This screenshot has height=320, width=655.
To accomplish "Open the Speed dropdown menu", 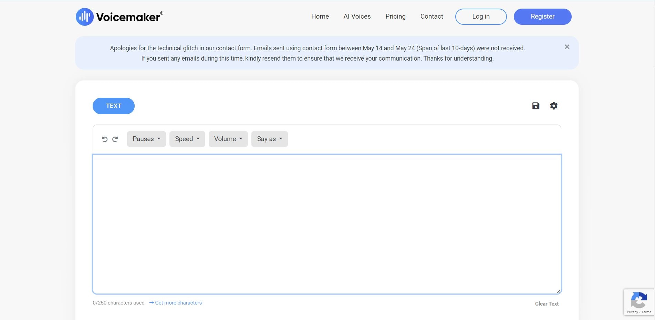I will click(x=187, y=139).
